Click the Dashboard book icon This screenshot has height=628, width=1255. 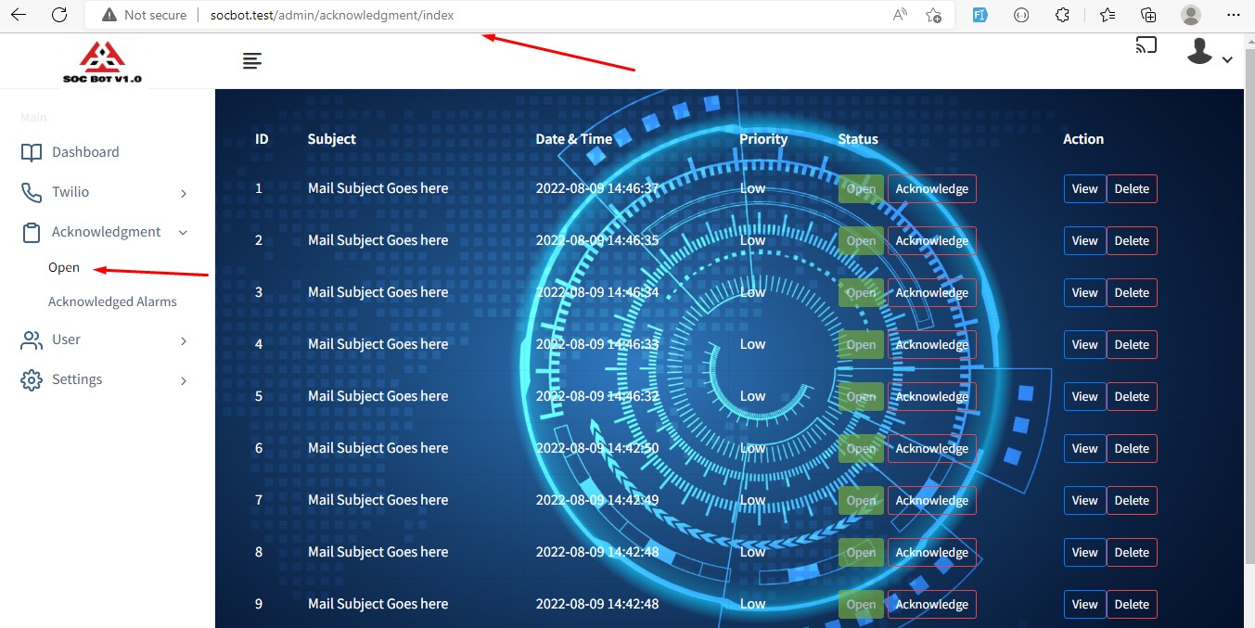32,152
